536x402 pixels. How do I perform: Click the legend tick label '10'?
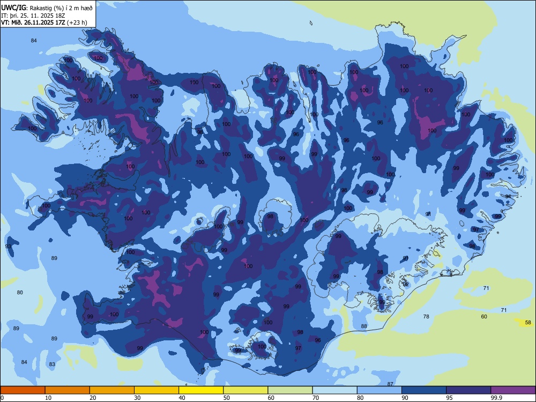[48, 398]
